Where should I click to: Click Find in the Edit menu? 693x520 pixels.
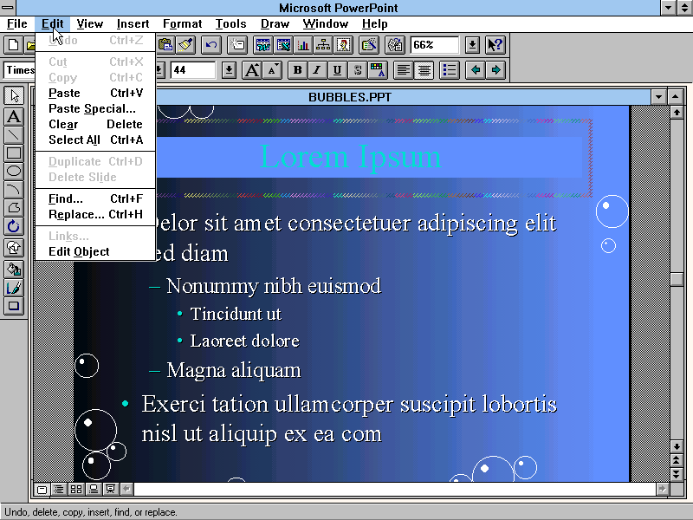pos(65,198)
